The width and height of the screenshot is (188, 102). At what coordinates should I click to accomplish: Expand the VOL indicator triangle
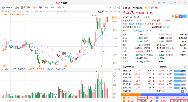pos(3,69)
